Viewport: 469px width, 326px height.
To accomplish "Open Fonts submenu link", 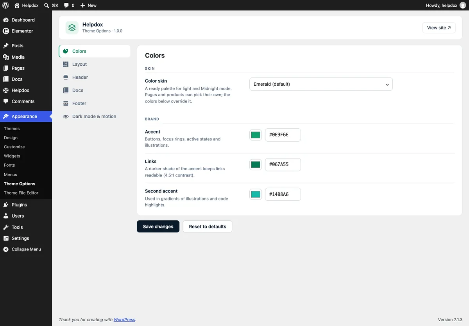I will point(9,165).
